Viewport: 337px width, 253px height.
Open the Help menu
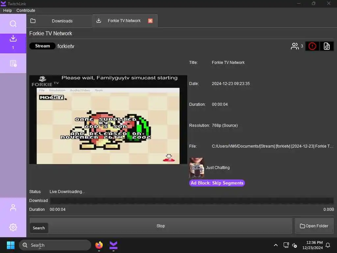pyautogui.click(x=8, y=10)
